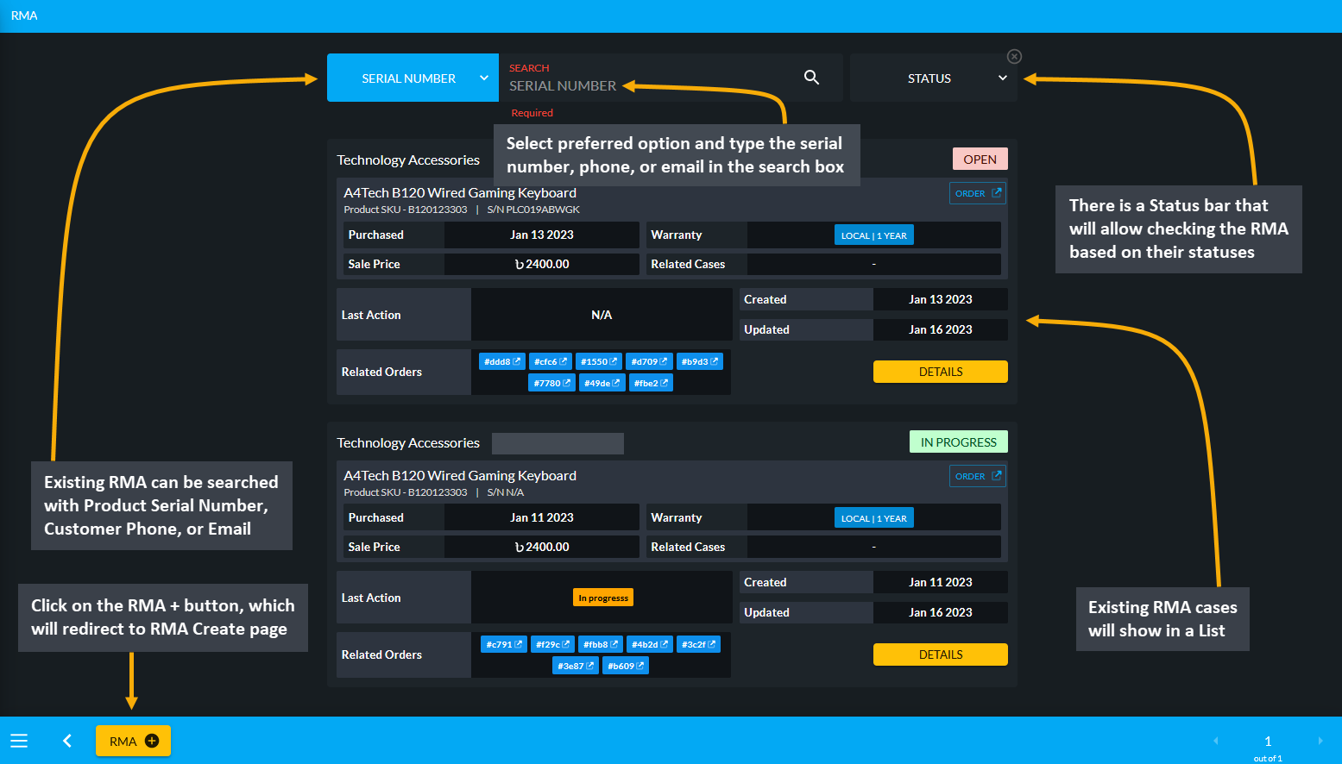This screenshot has width=1342, height=764.
Task: Click serial number S/N PLC019ABWGK text
Action: 533,210
